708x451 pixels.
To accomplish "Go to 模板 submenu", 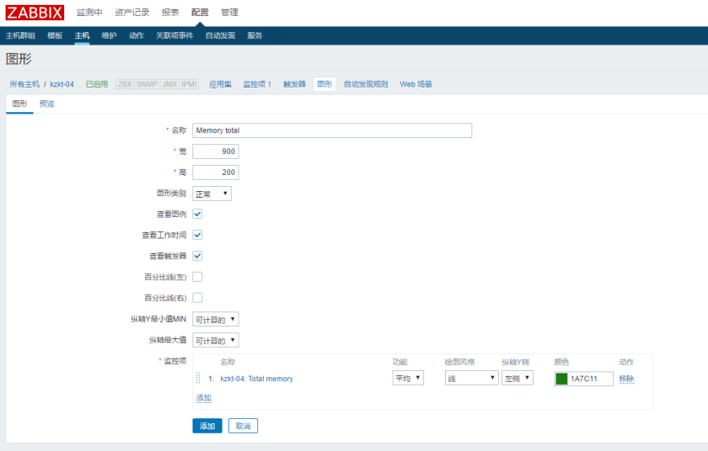I will click(55, 35).
